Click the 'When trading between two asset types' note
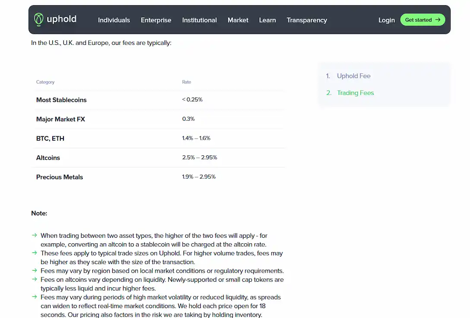This screenshot has width=470, height=318. (x=154, y=240)
